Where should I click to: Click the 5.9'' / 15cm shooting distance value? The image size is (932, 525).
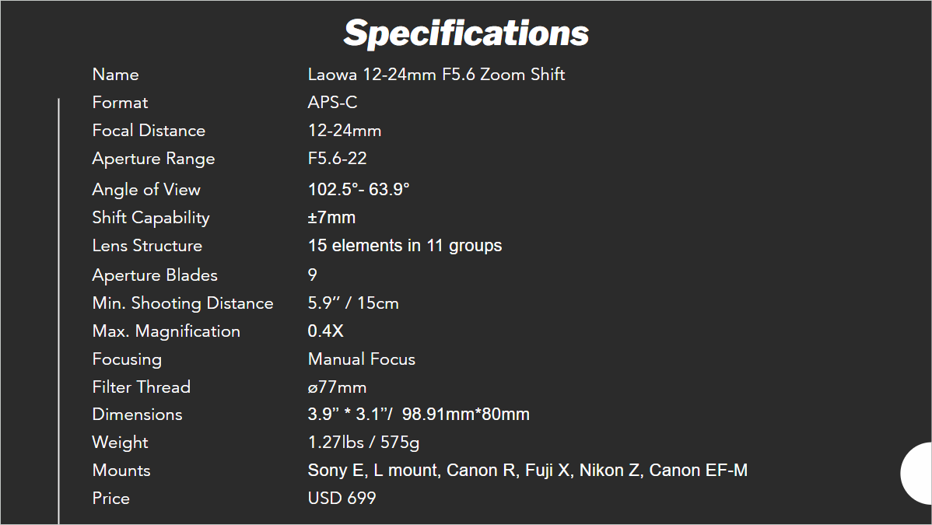point(353,303)
